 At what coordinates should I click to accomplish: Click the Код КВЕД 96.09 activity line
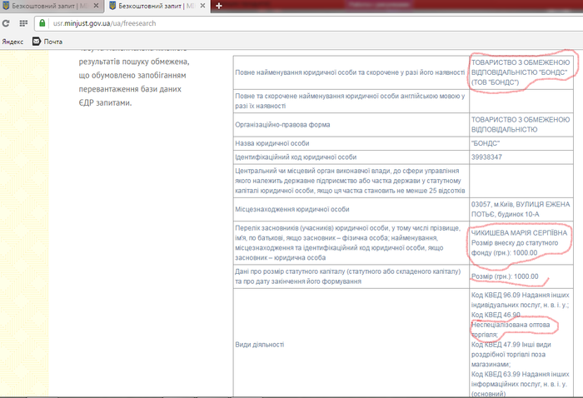click(521, 300)
